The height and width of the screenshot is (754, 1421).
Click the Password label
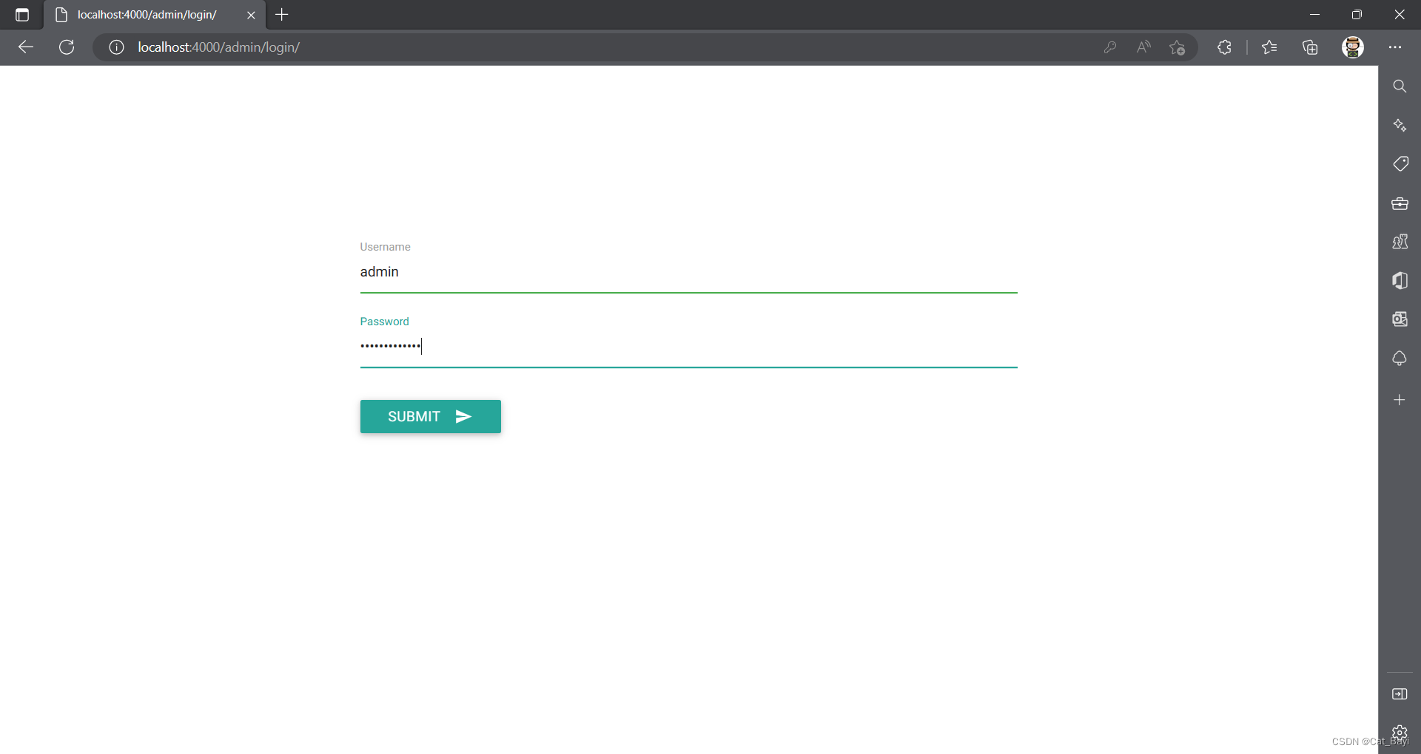click(x=384, y=322)
